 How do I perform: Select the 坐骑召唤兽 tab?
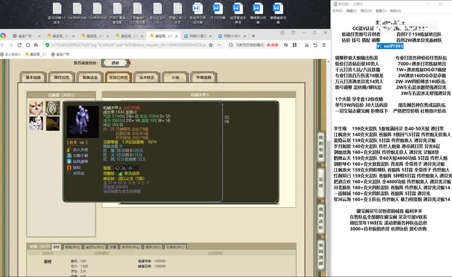point(119,77)
